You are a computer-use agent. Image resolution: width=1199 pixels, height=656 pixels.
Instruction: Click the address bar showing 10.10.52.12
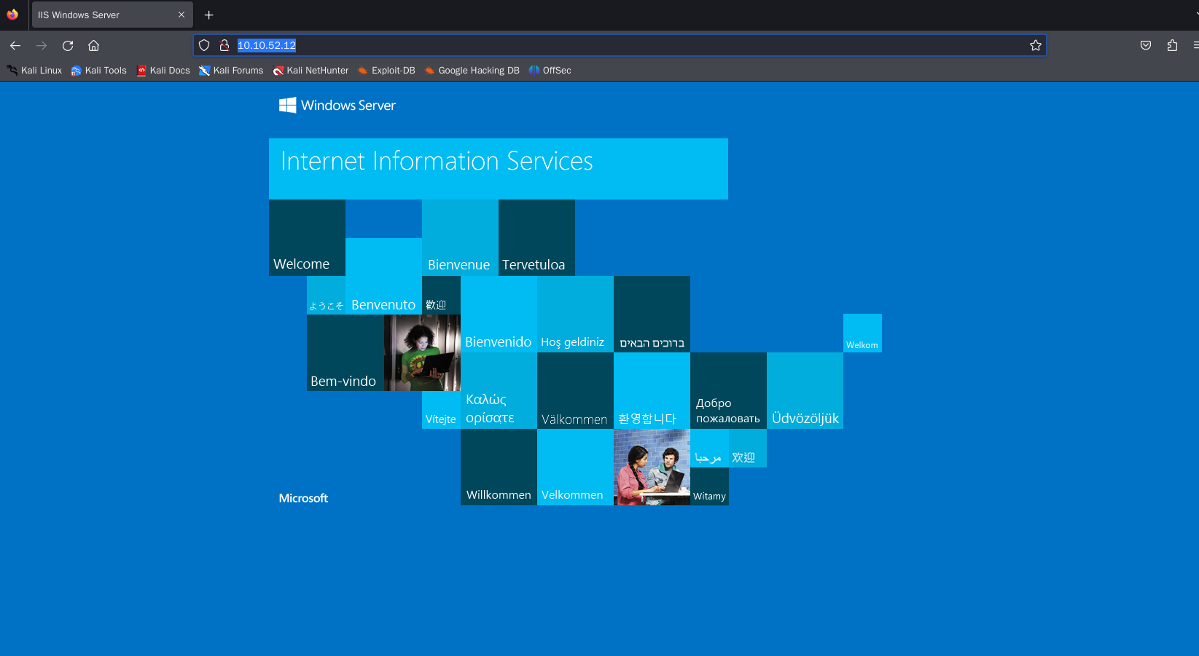620,45
